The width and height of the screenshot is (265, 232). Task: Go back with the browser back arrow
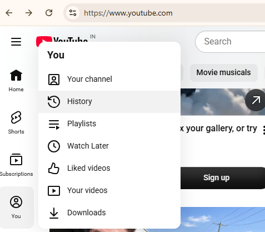point(9,13)
